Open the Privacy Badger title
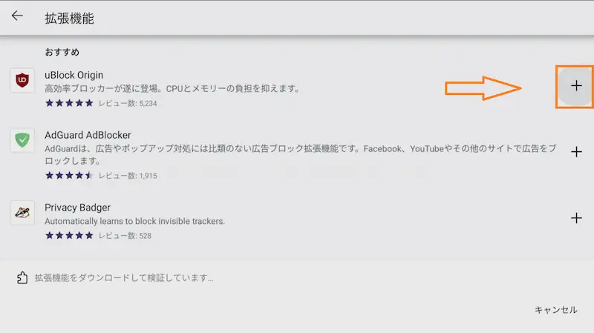The image size is (594, 333). coord(78,208)
